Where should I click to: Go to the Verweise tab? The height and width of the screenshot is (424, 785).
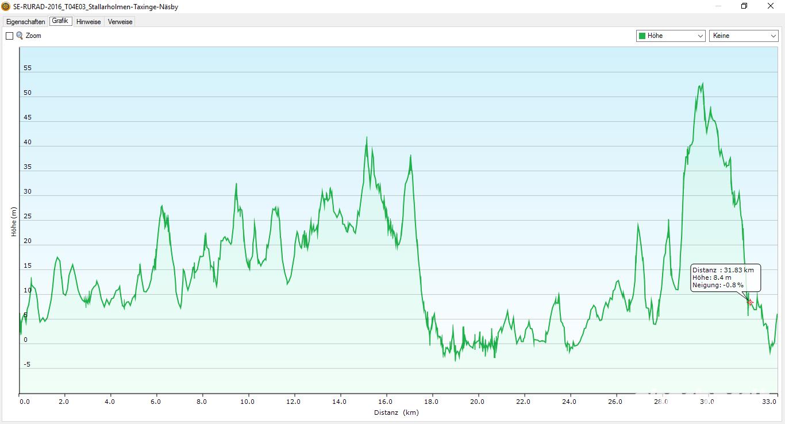coord(120,22)
